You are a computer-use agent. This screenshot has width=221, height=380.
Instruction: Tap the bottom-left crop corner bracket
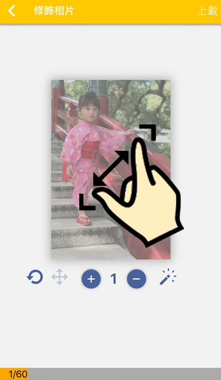tap(87, 202)
